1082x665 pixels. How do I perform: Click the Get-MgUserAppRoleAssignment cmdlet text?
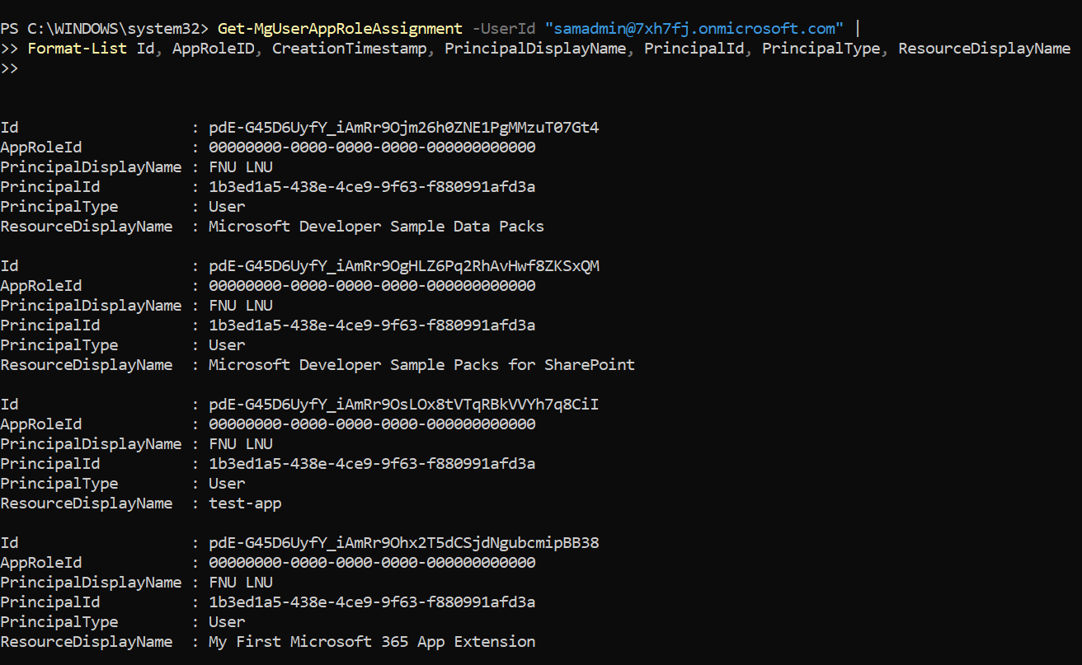pyautogui.click(x=340, y=29)
